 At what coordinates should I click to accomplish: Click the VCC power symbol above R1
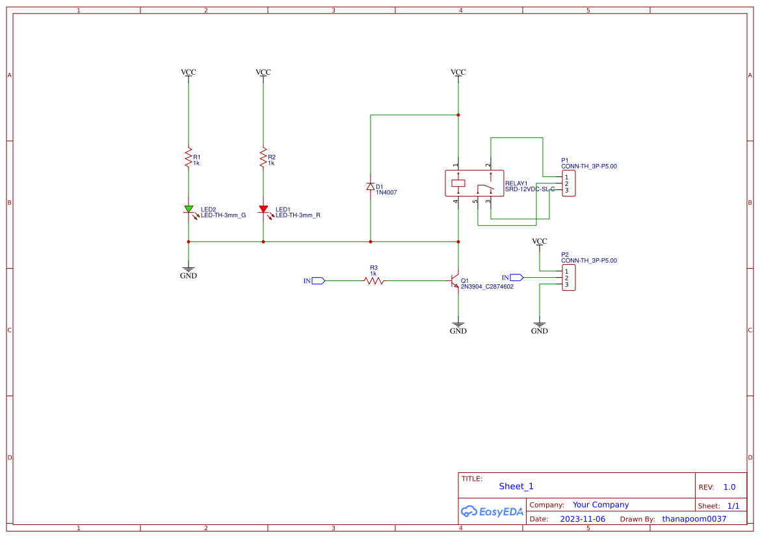(x=188, y=72)
